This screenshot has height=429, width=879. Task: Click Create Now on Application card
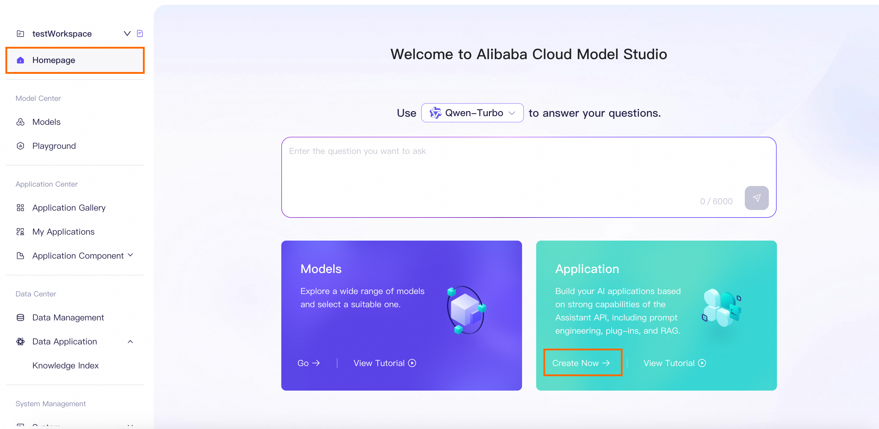tap(581, 363)
